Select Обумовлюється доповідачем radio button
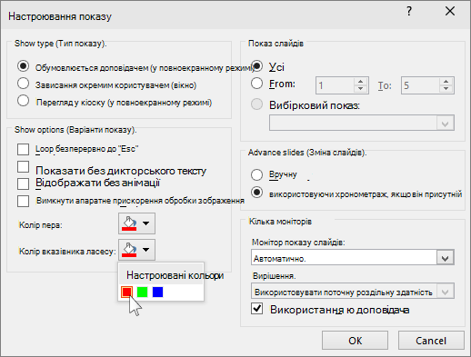471x357 pixels. coord(24,66)
